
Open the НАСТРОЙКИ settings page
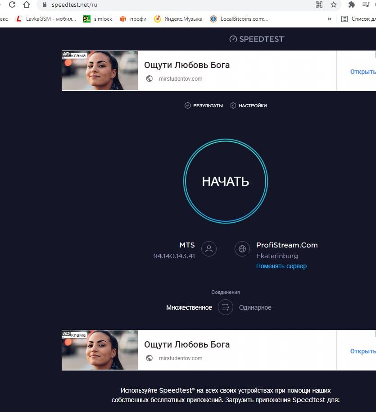[x=249, y=105]
